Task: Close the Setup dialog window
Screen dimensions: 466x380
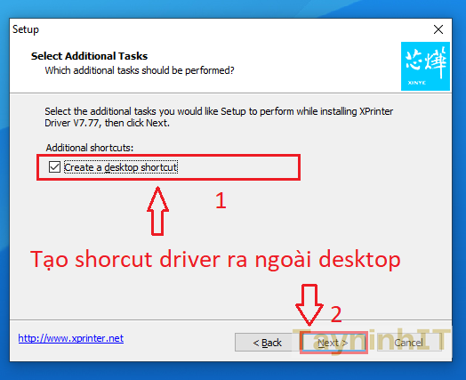Action: coord(438,29)
